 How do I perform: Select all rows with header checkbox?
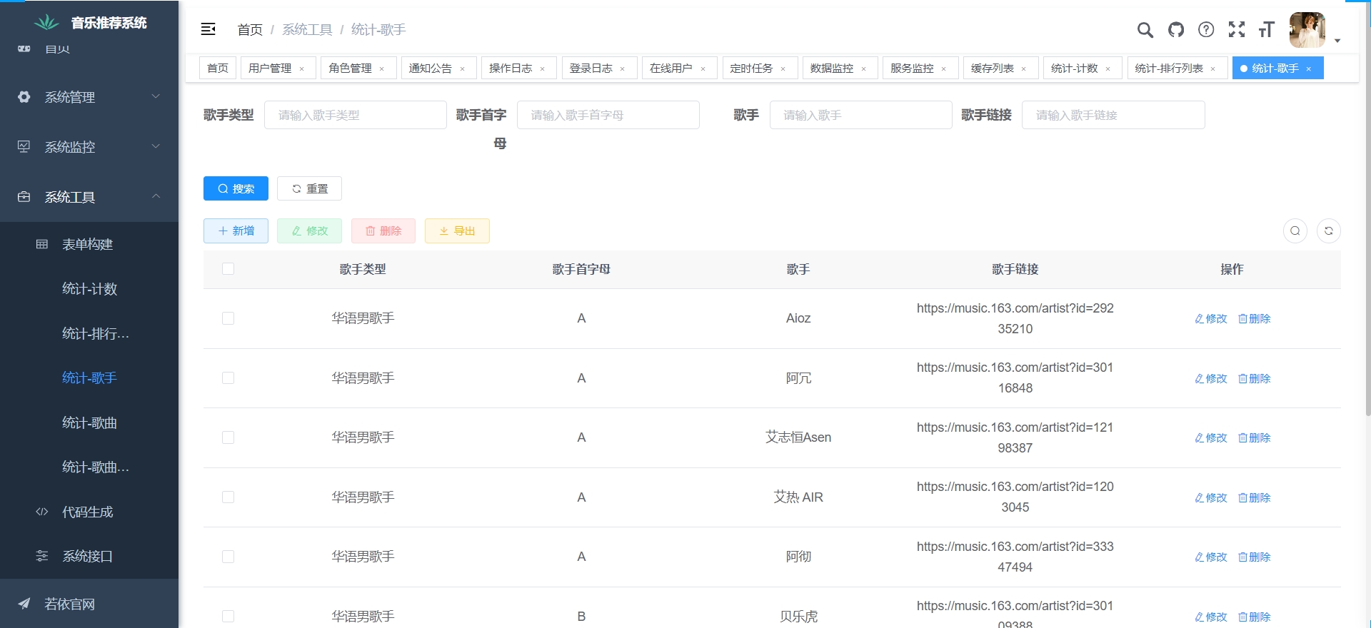tap(228, 269)
